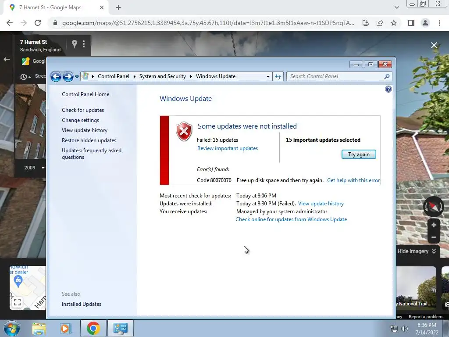Click Report a problem in Google Maps

tap(425, 317)
